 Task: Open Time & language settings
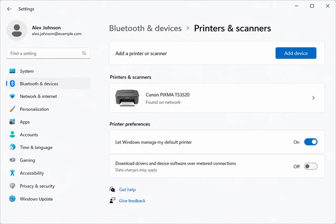[x=48, y=147]
